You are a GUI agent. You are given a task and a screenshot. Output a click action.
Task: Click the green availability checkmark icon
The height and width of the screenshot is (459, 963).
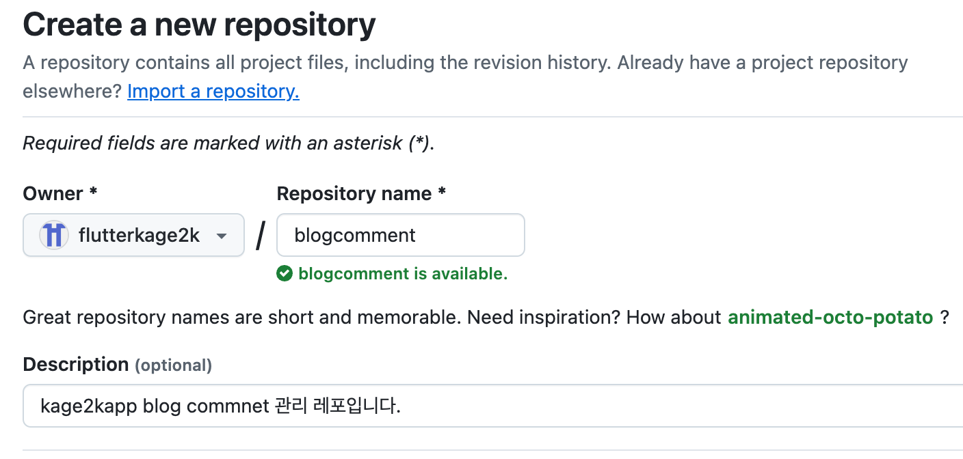(285, 274)
